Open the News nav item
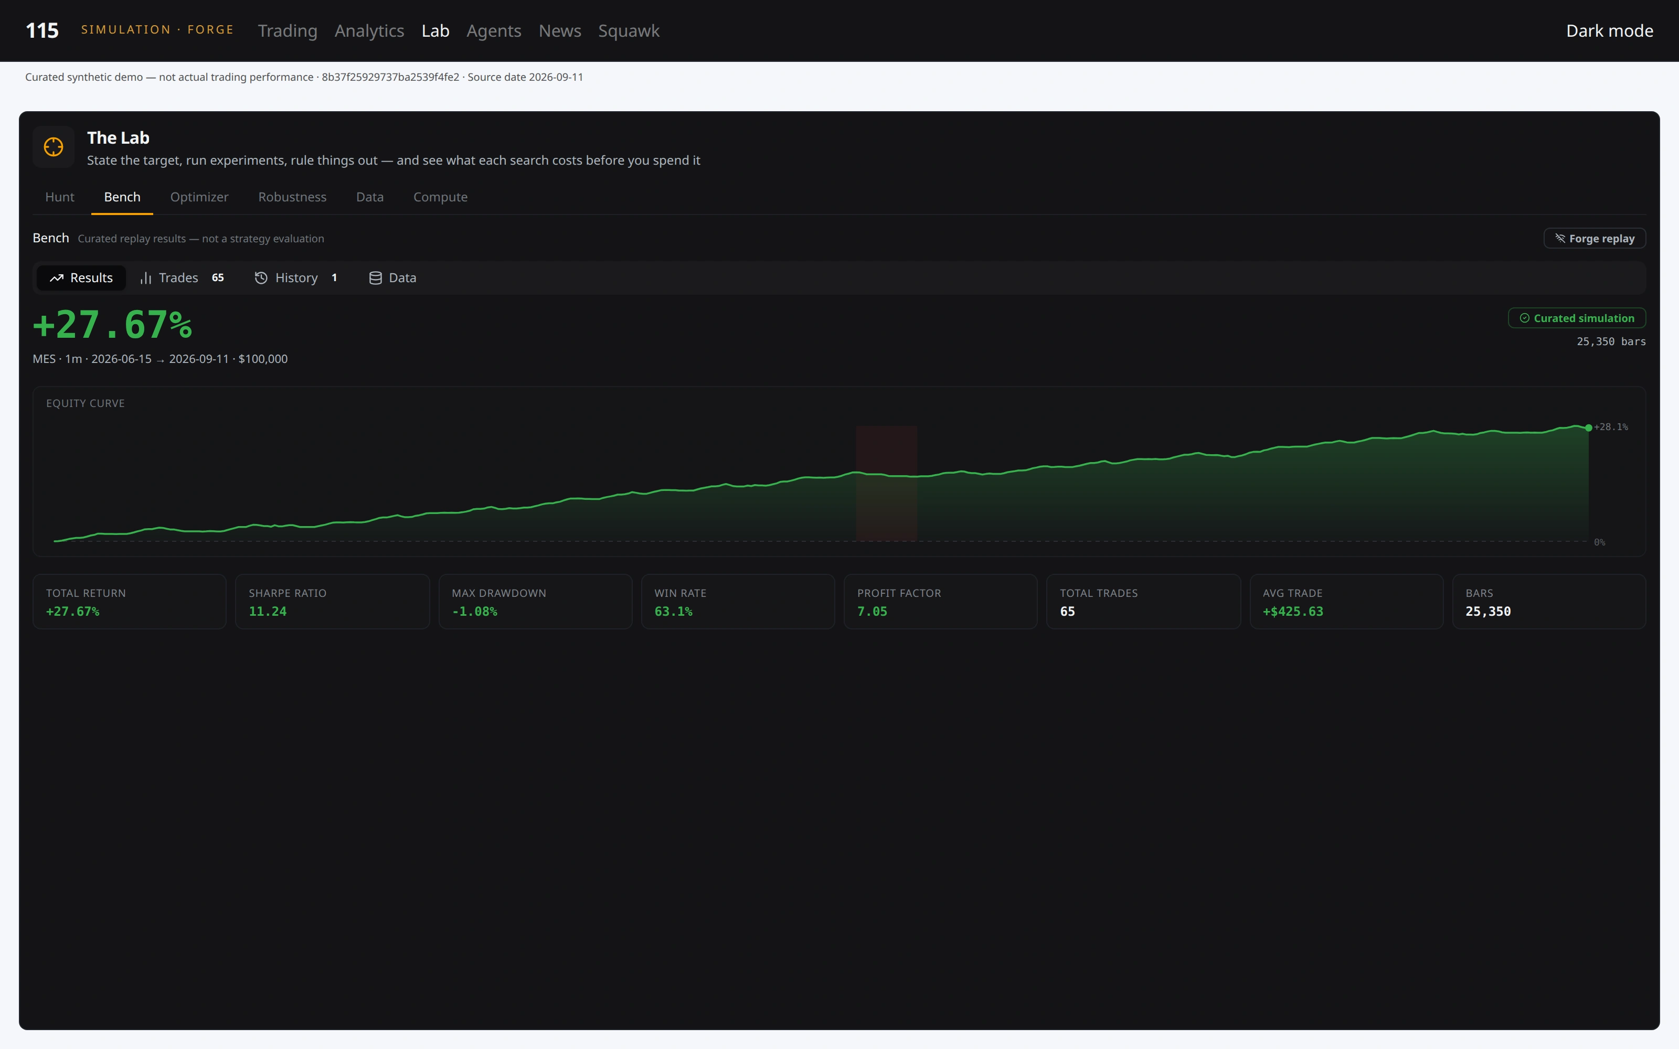Screen dimensions: 1679x1049 (x=560, y=30)
